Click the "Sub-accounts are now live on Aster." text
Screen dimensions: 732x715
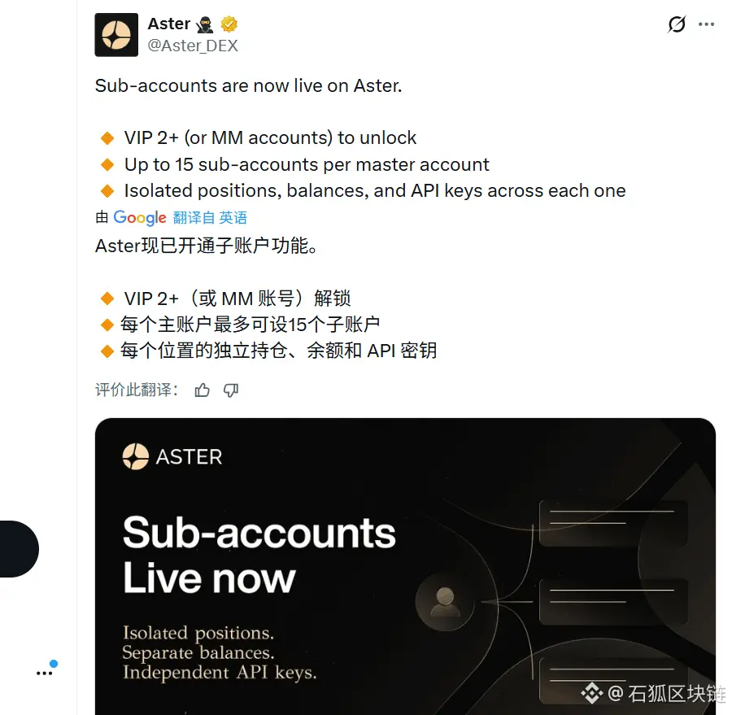click(248, 86)
